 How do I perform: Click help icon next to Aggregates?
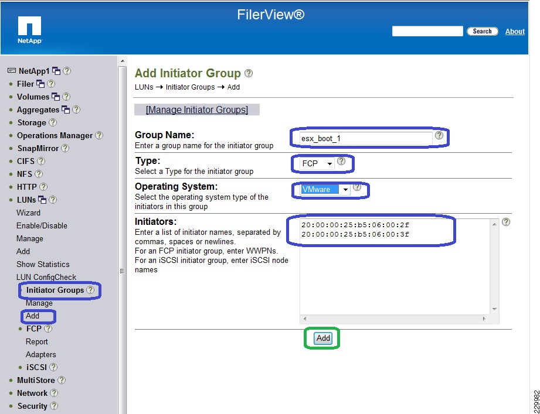pyautogui.click(x=76, y=110)
